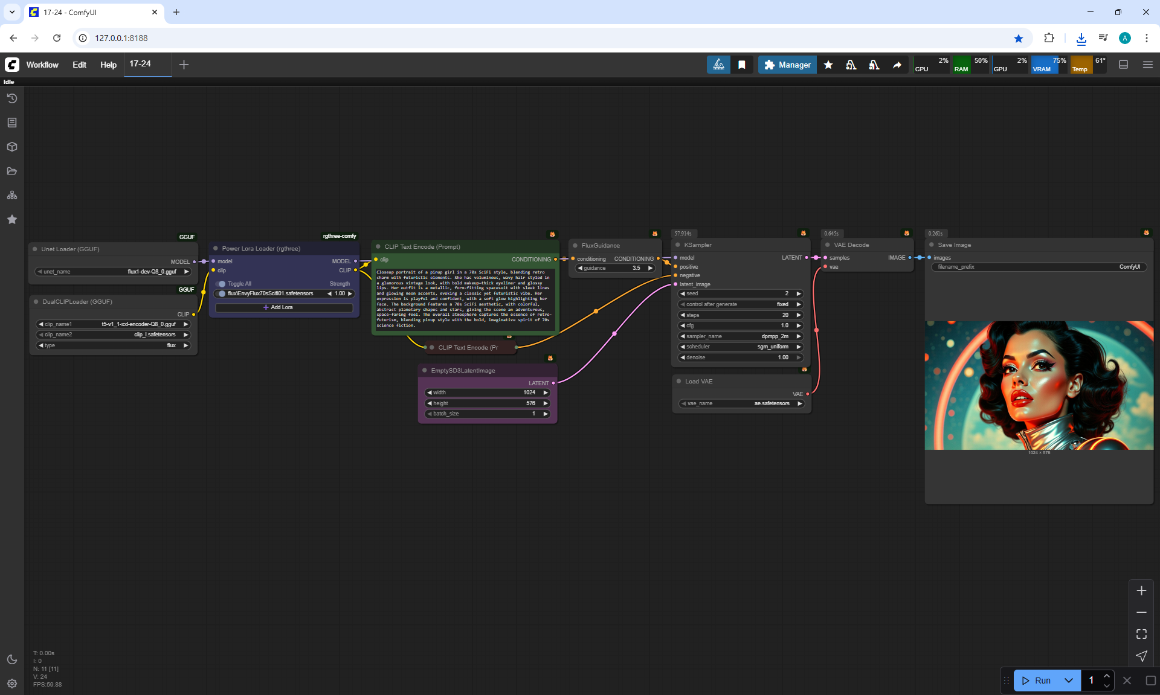This screenshot has width=1160, height=695.
Task: Switch the Toggle All Lora switch
Action: point(221,284)
